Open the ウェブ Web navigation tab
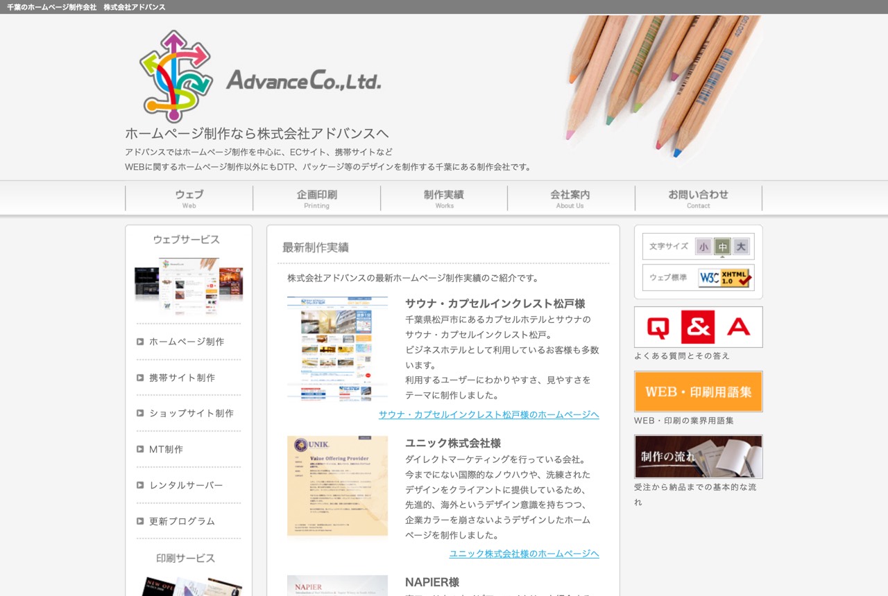The image size is (888, 596). 189,198
